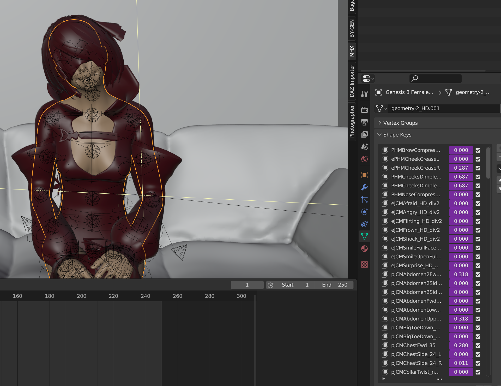
Task: Open the World properties tab
Action: pyautogui.click(x=364, y=159)
